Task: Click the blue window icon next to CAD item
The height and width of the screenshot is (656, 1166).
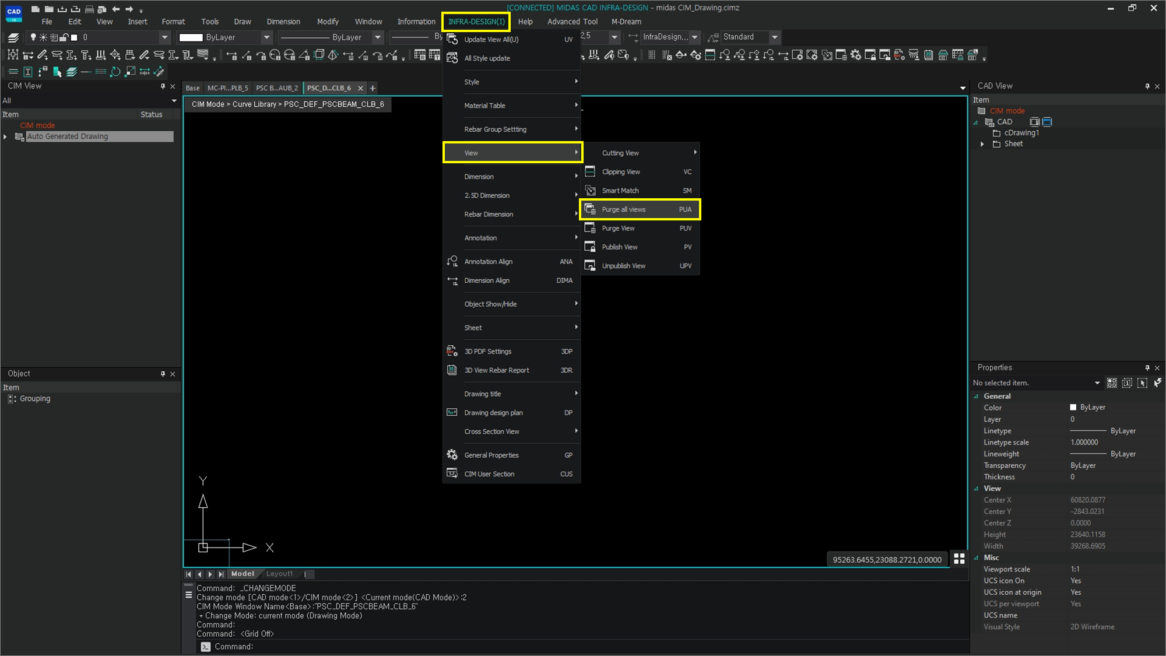Action: click(1047, 122)
